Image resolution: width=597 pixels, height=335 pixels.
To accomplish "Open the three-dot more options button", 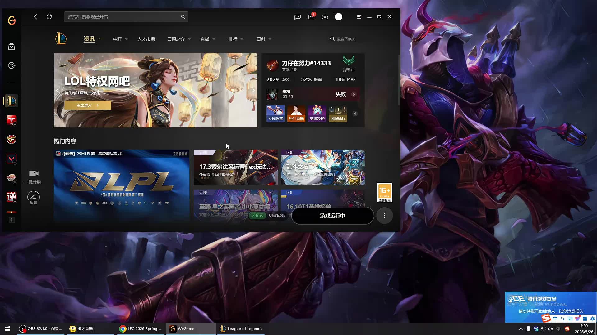I will pos(384,216).
